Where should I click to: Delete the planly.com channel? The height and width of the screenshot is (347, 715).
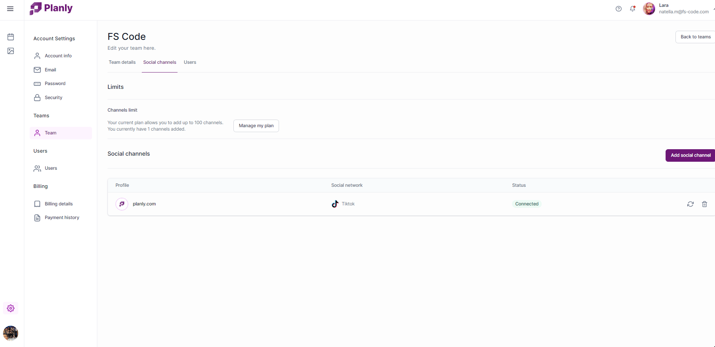pyautogui.click(x=704, y=204)
